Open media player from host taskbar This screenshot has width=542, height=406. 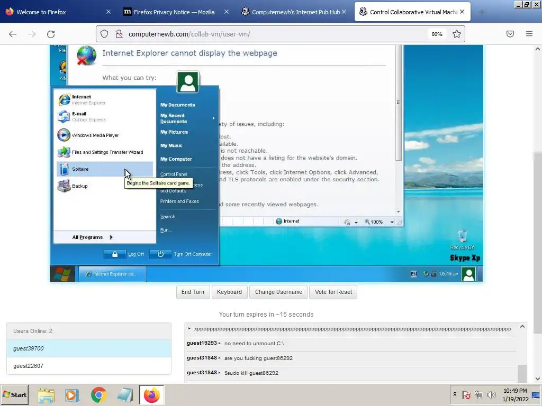tap(72, 395)
